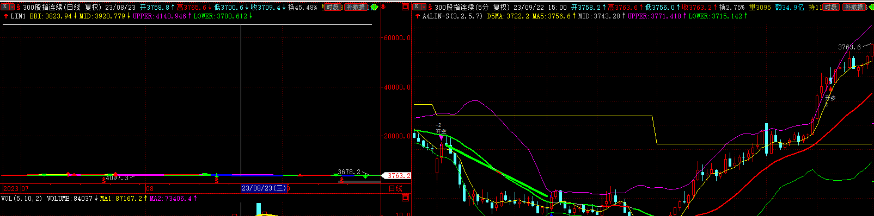Image resolution: width=874 pixels, height=216 pixels.
Task: Click the 补数据 button on the daily chart
Action: [x=355, y=8]
